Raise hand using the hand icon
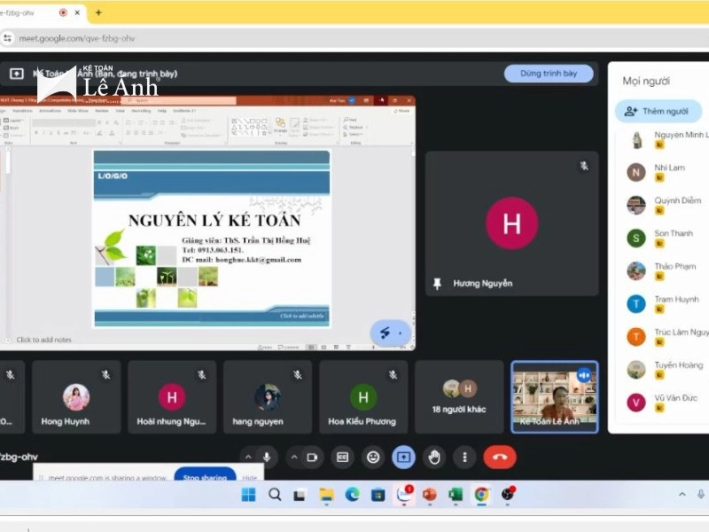Image resolution: width=709 pixels, height=532 pixels. (x=433, y=457)
